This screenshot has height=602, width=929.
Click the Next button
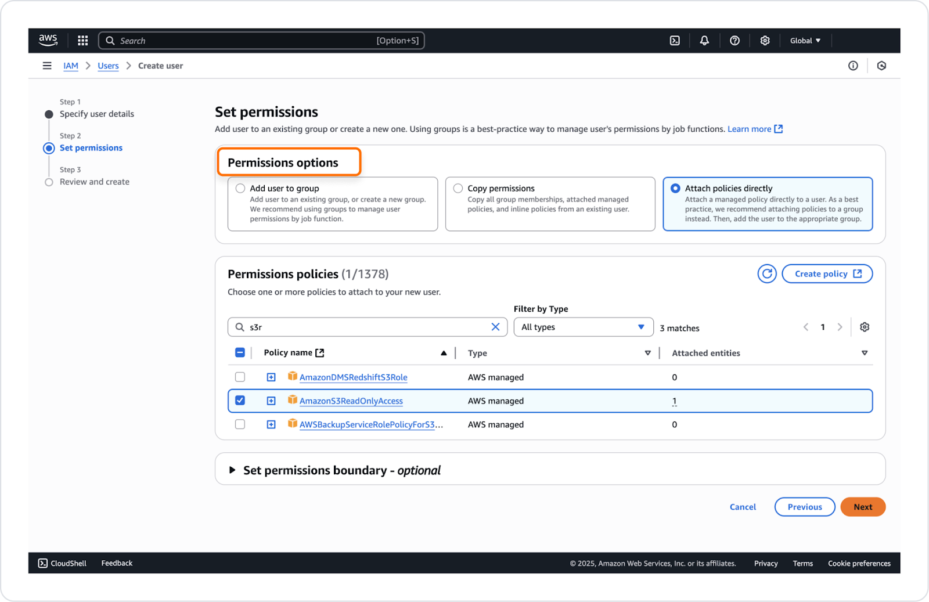tap(863, 507)
